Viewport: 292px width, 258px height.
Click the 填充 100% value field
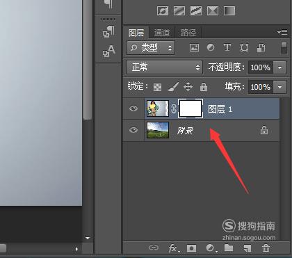click(x=261, y=87)
